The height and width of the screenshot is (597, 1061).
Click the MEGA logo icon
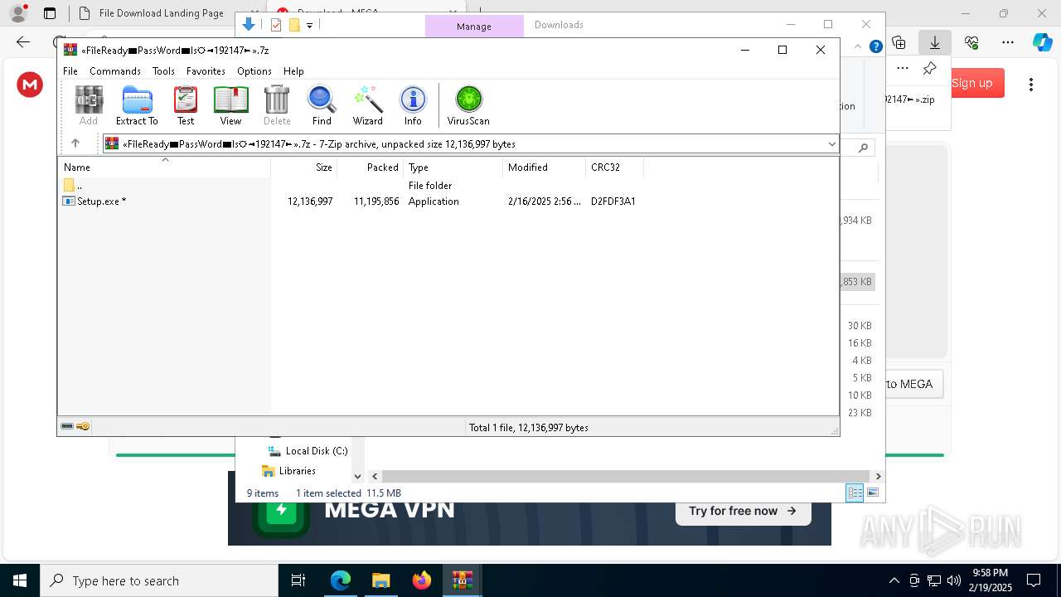pyautogui.click(x=30, y=84)
